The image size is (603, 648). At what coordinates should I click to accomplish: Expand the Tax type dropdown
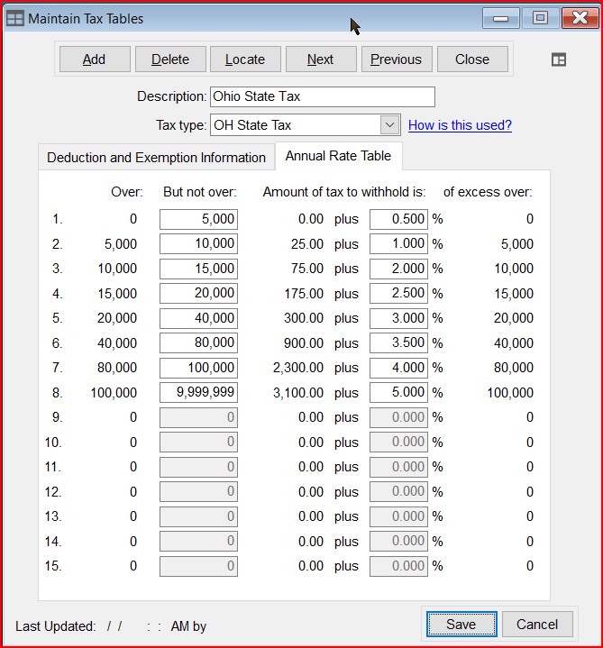(389, 124)
